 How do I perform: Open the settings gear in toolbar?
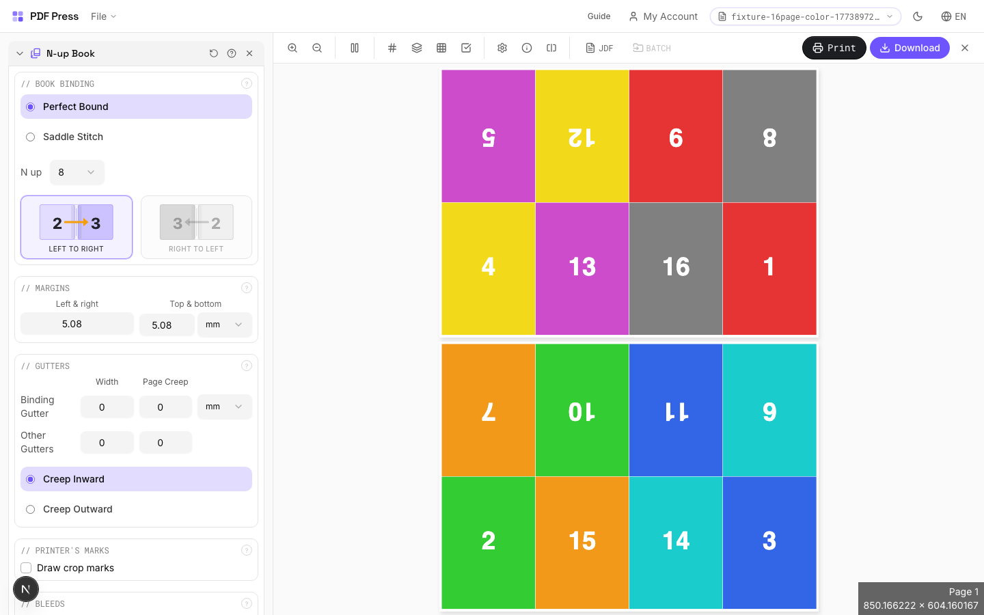pos(502,48)
